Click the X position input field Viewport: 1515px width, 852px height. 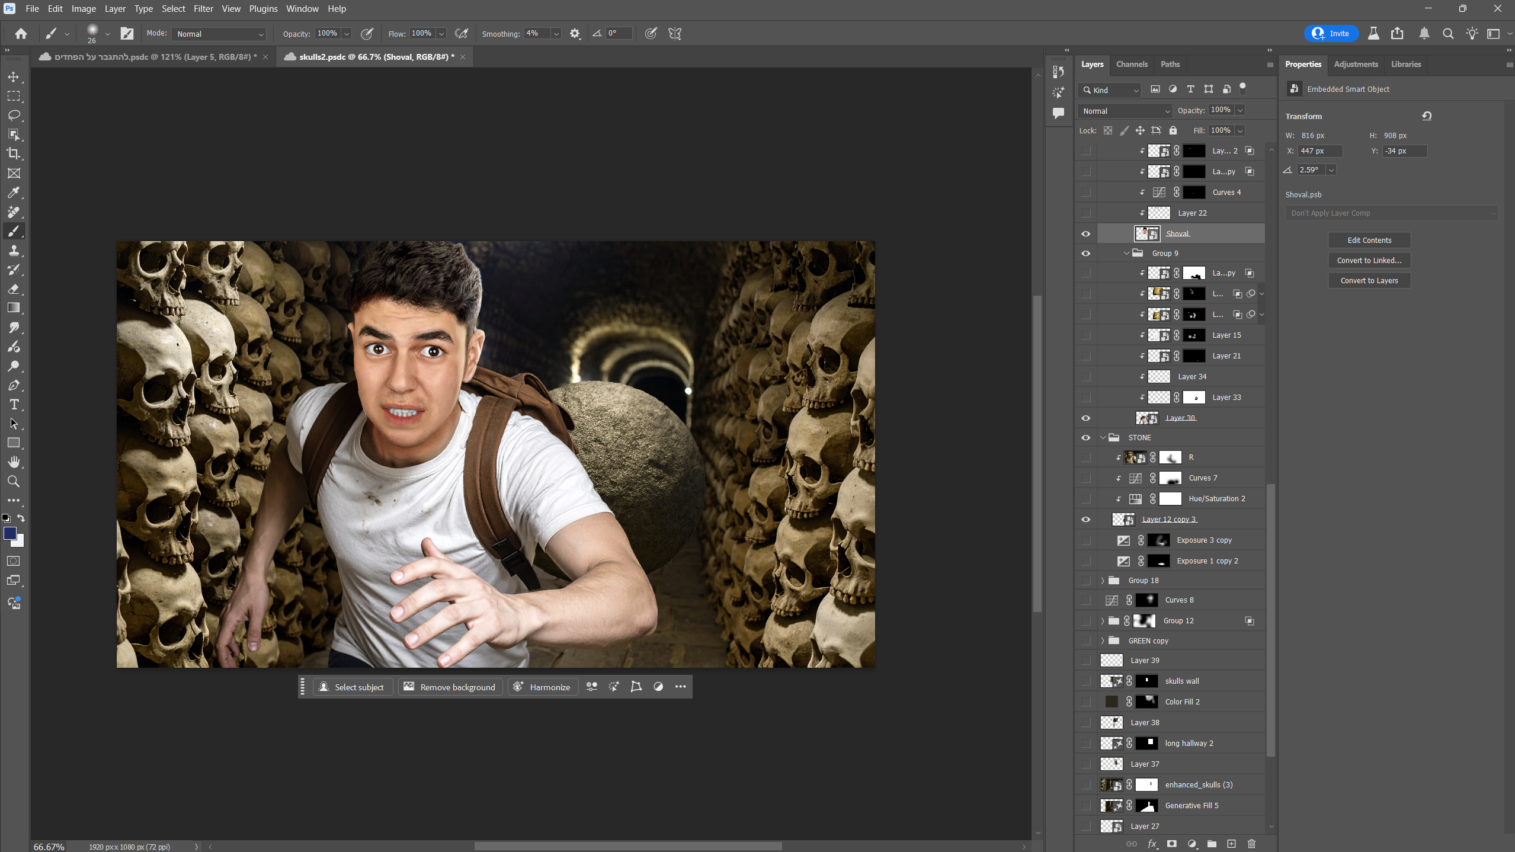1319,151
